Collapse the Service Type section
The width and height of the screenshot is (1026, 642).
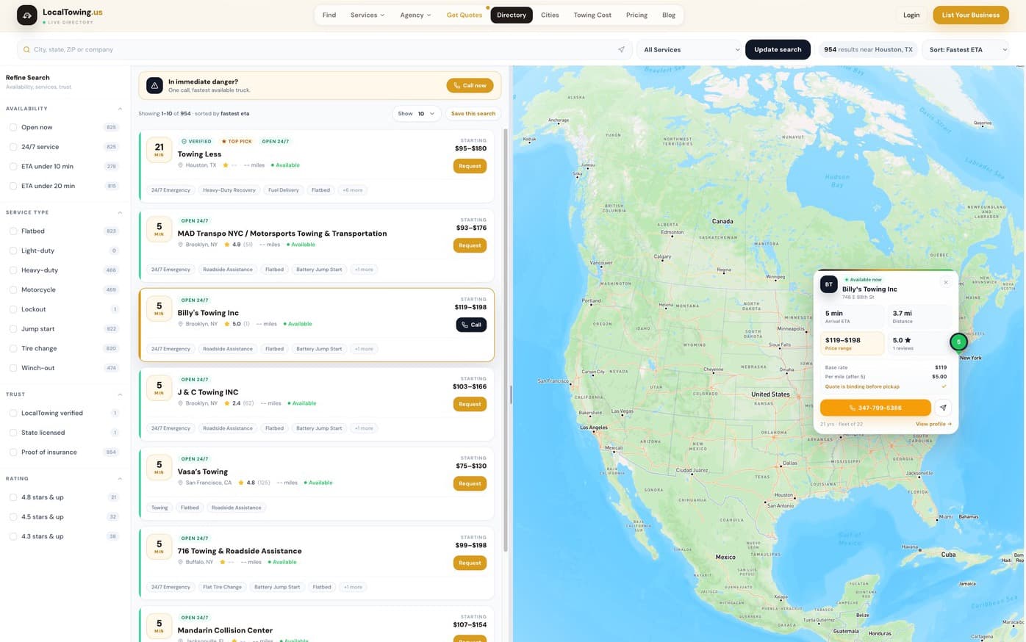[x=120, y=212]
